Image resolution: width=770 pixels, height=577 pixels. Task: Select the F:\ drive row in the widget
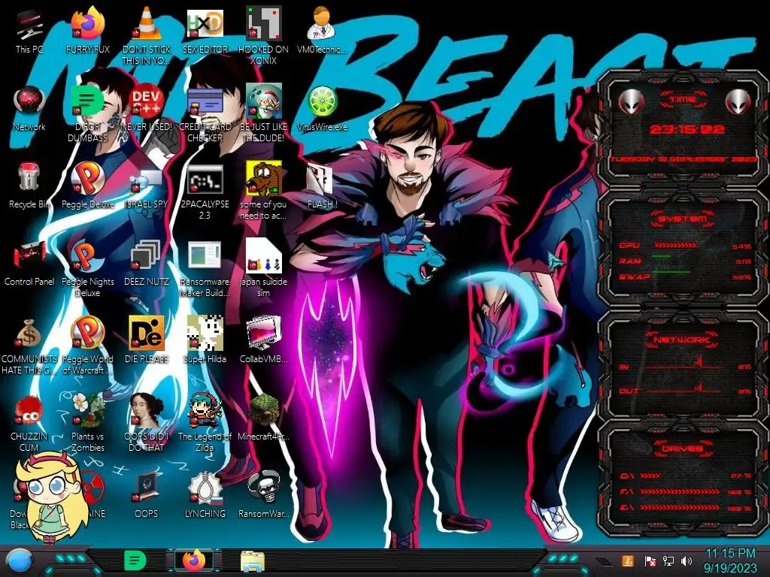(x=686, y=491)
